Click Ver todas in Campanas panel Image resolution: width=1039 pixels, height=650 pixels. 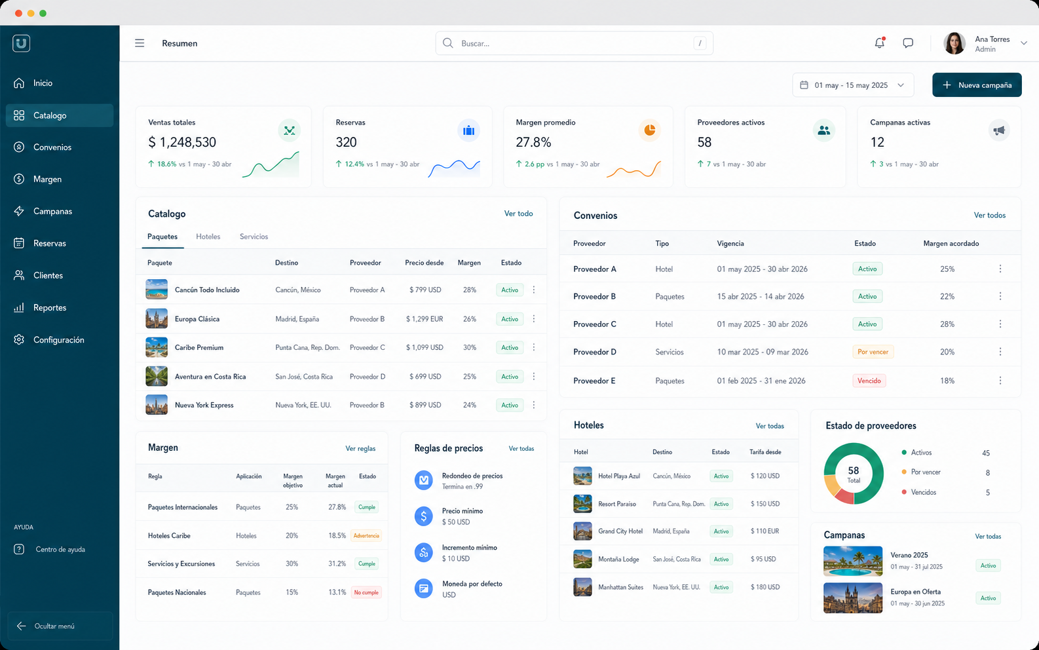[x=988, y=536]
